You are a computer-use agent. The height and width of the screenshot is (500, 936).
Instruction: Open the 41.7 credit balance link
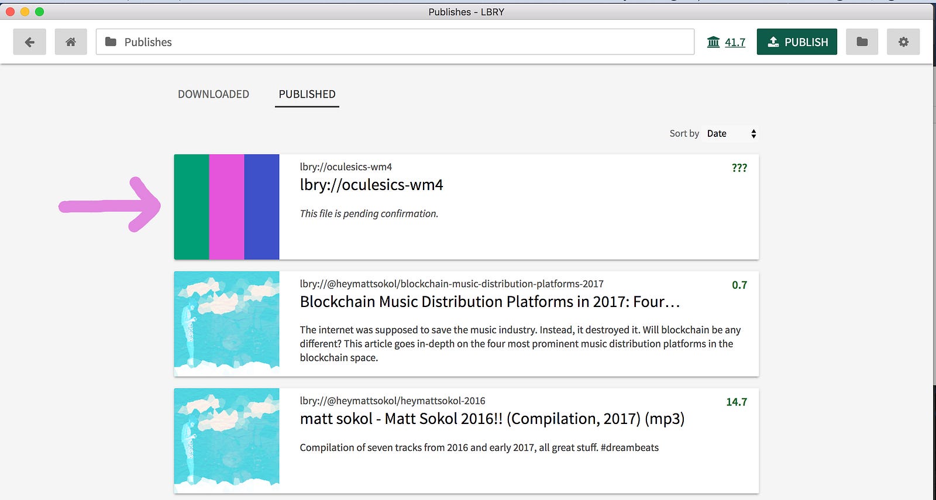(x=735, y=42)
